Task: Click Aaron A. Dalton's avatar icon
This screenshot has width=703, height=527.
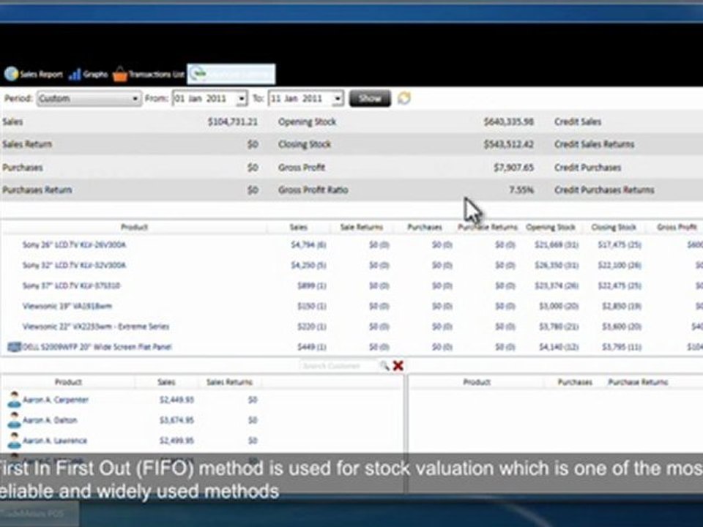Action: click(15, 420)
